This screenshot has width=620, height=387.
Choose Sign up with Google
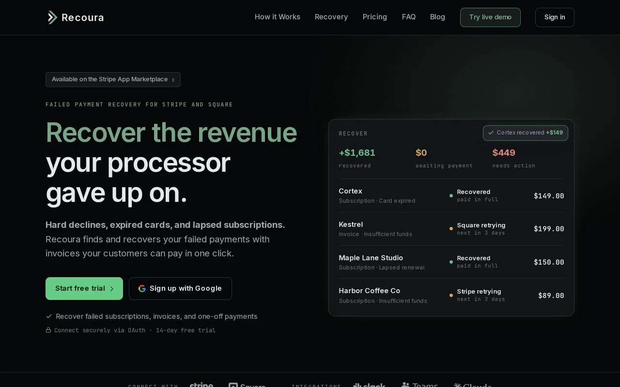coord(180,288)
